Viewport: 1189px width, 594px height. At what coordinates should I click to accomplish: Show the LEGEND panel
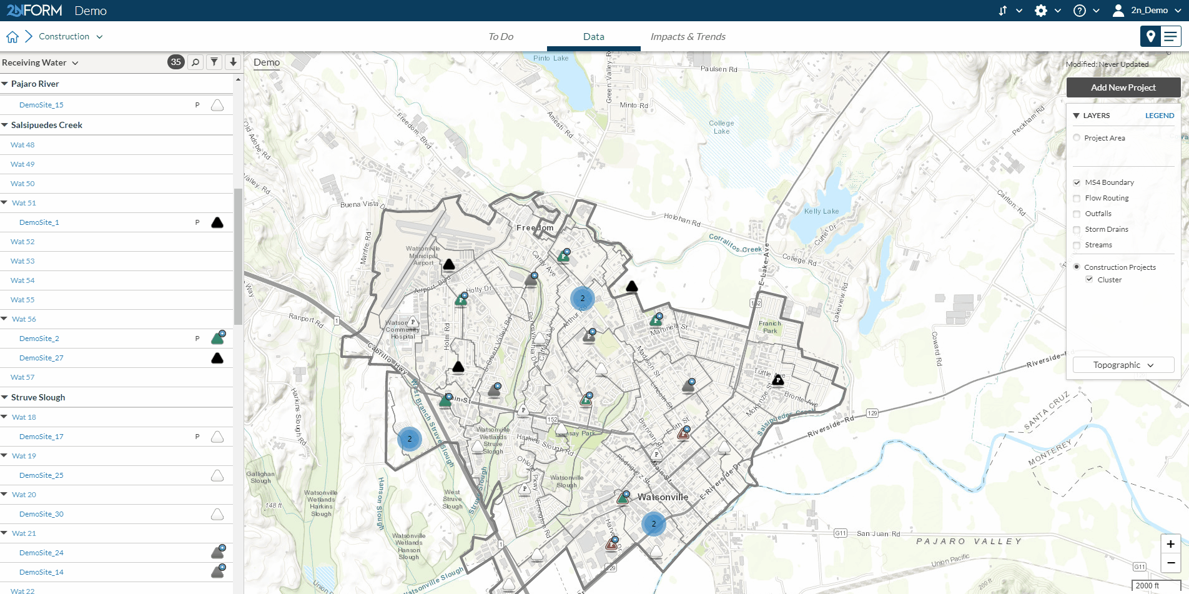[1160, 116]
